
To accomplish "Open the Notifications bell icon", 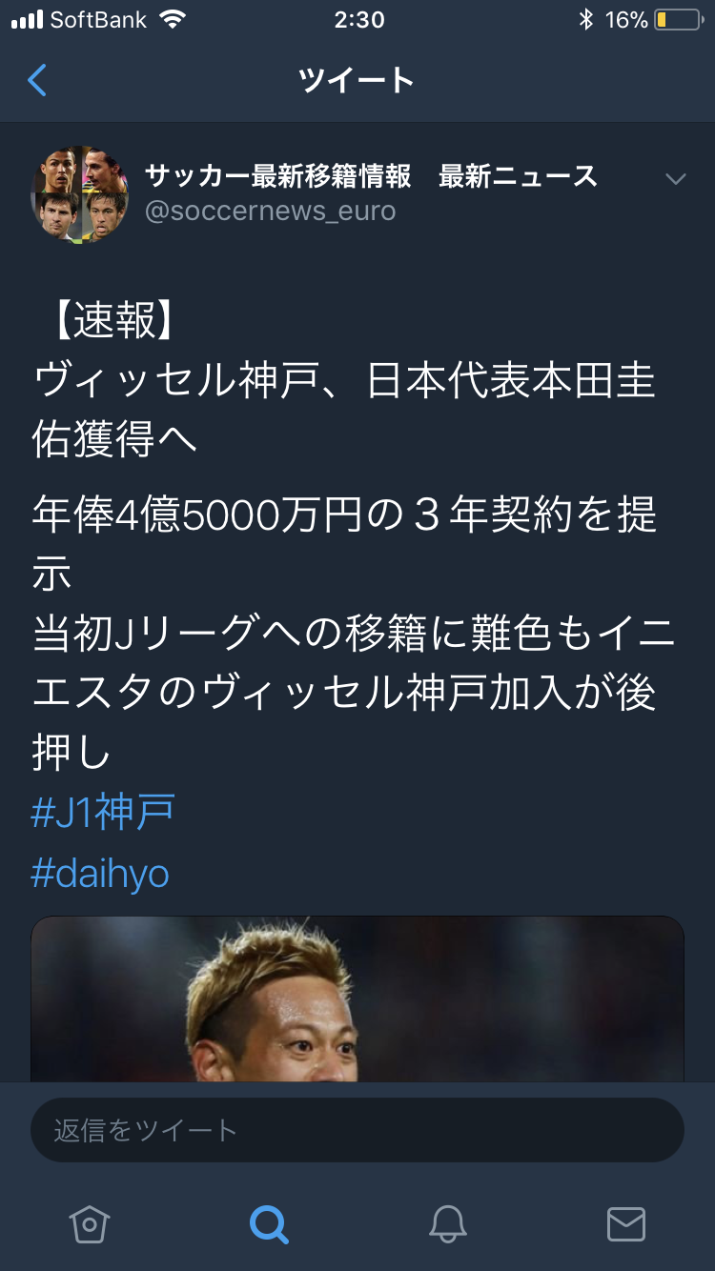I will (x=447, y=1223).
